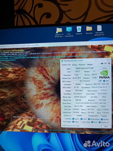Open the GPU-Z hamburger menu icon
Viewport: 113px width, 151px height.
tap(109, 63)
